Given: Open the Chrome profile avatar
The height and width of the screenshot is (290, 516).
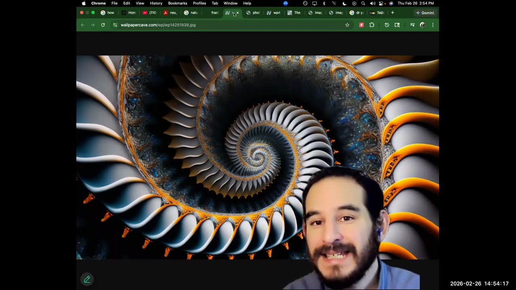Looking at the screenshot, I should click(422, 25).
